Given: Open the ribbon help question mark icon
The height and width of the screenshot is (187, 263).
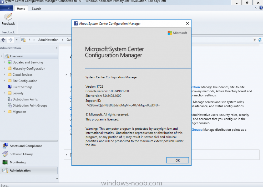Looking at the screenshot, I should pyautogui.click(x=261, y=8).
